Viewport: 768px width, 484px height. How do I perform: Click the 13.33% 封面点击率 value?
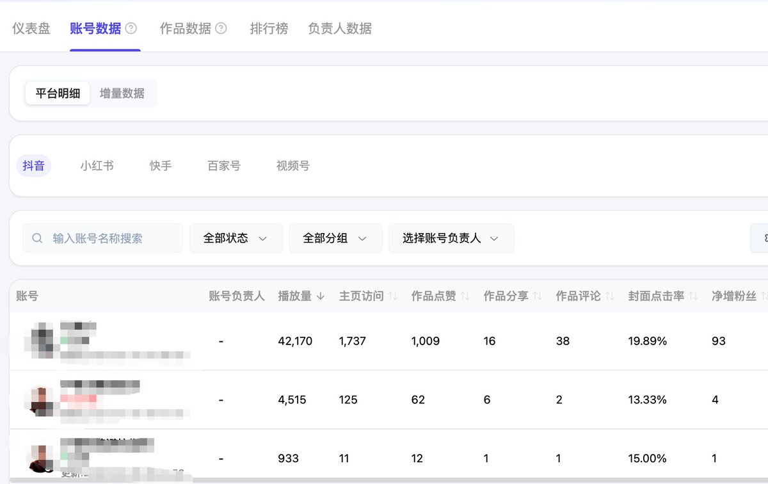point(648,400)
